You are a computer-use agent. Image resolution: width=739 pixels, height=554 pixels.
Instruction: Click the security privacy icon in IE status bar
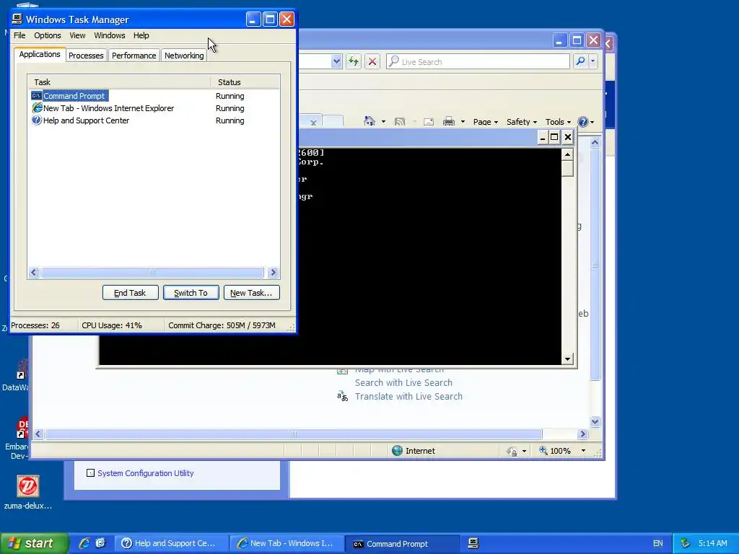click(512, 451)
